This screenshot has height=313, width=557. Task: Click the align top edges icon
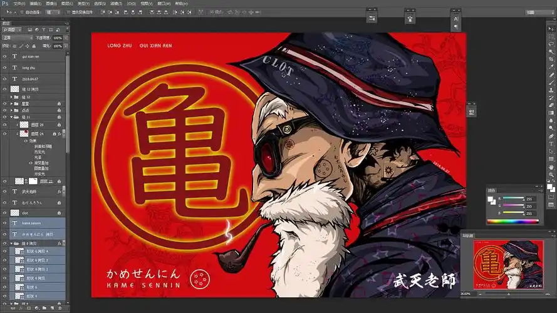[103, 12]
